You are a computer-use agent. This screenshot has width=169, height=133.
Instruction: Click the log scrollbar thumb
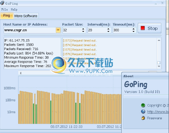[159, 63]
